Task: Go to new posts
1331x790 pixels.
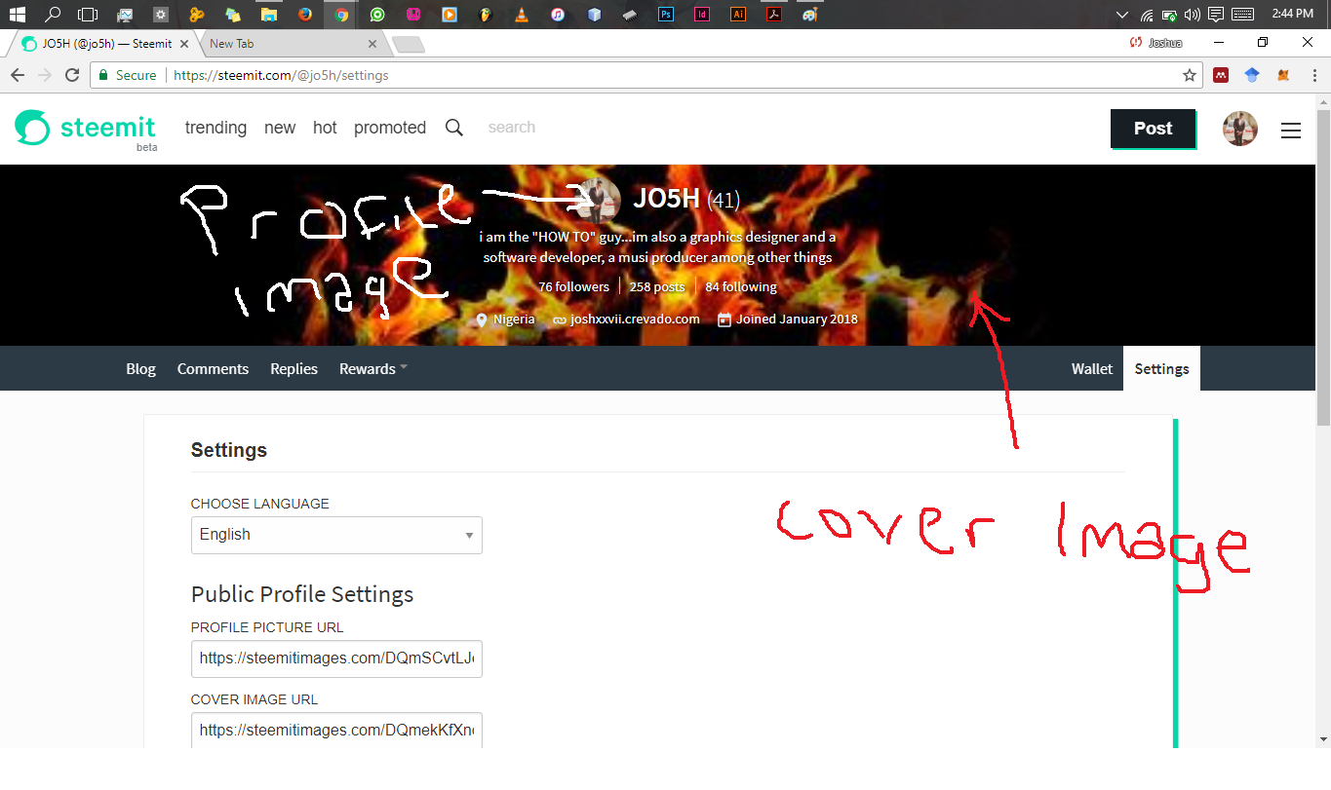Action: pyautogui.click(x=280, y=128)
